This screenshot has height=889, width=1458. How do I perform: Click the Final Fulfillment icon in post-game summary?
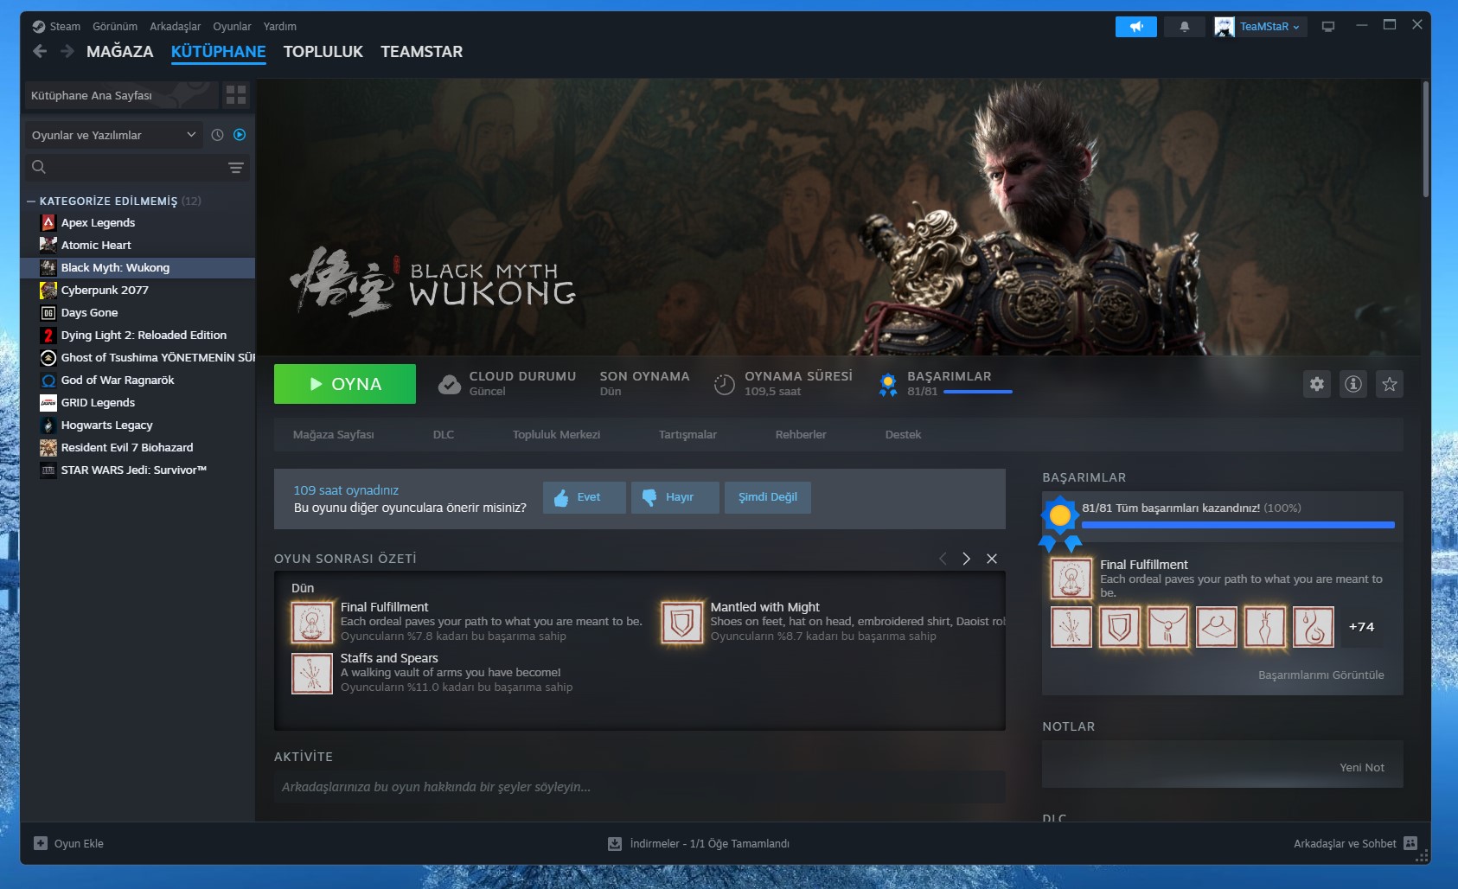click(x=312, y=623)
